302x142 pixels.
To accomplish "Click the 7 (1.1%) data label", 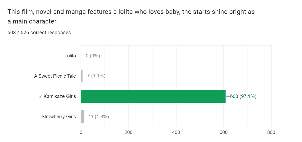I will pyautogui.click(x=96, y=76).
